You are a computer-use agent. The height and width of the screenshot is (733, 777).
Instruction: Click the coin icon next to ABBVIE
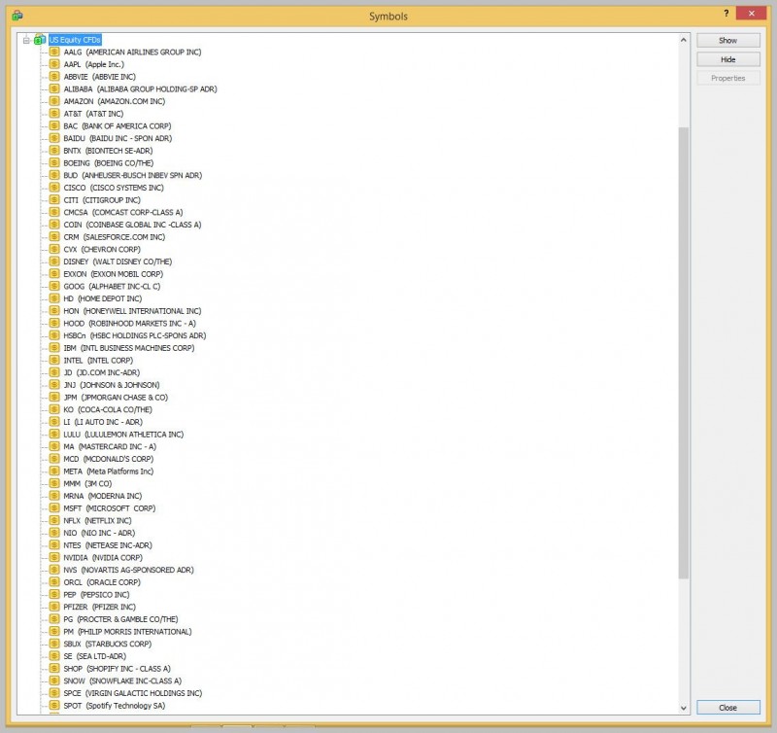click(x=54, y=77)
